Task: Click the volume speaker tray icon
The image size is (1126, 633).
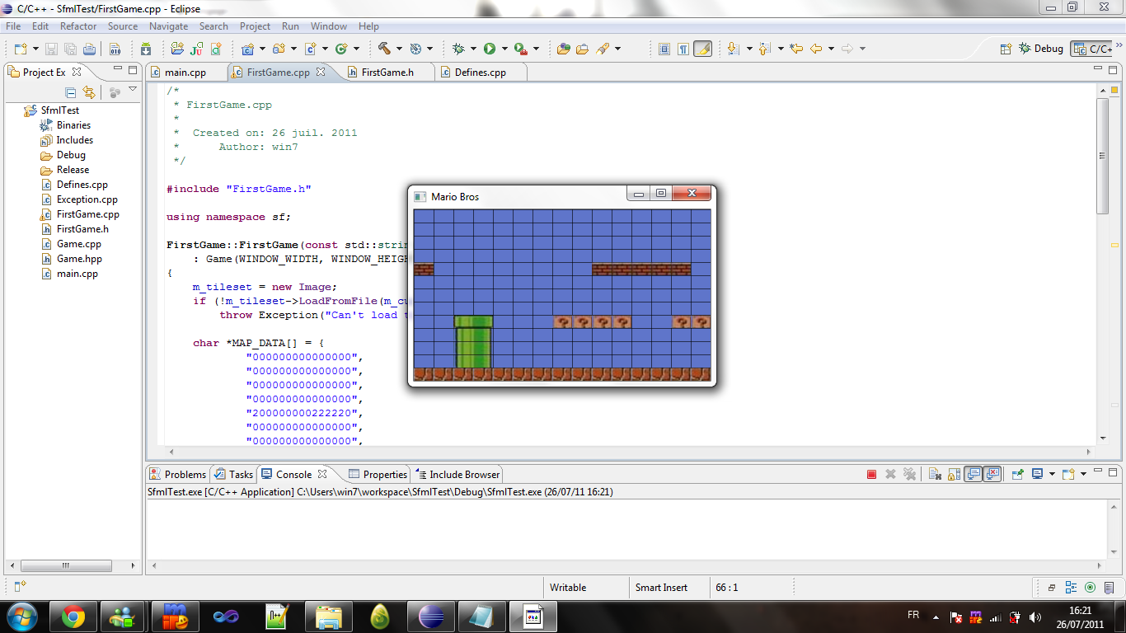Action: click(1035, 617)
